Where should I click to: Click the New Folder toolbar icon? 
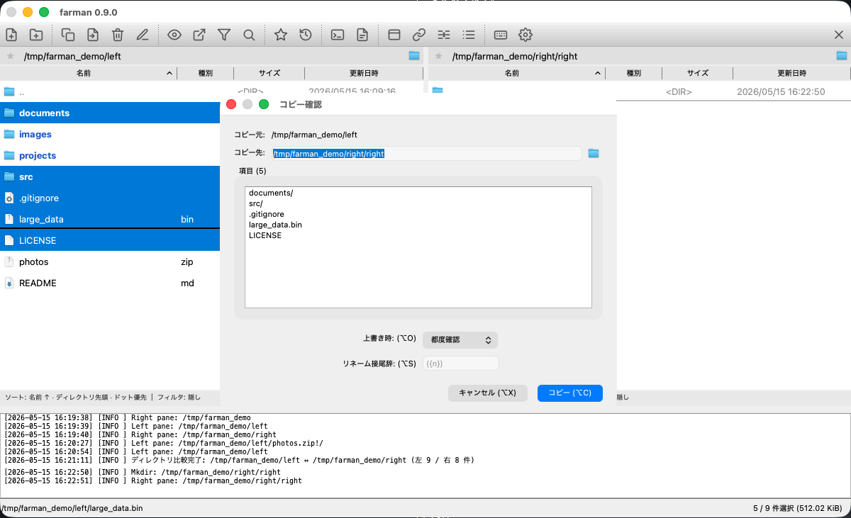click(x=36, y=34)
